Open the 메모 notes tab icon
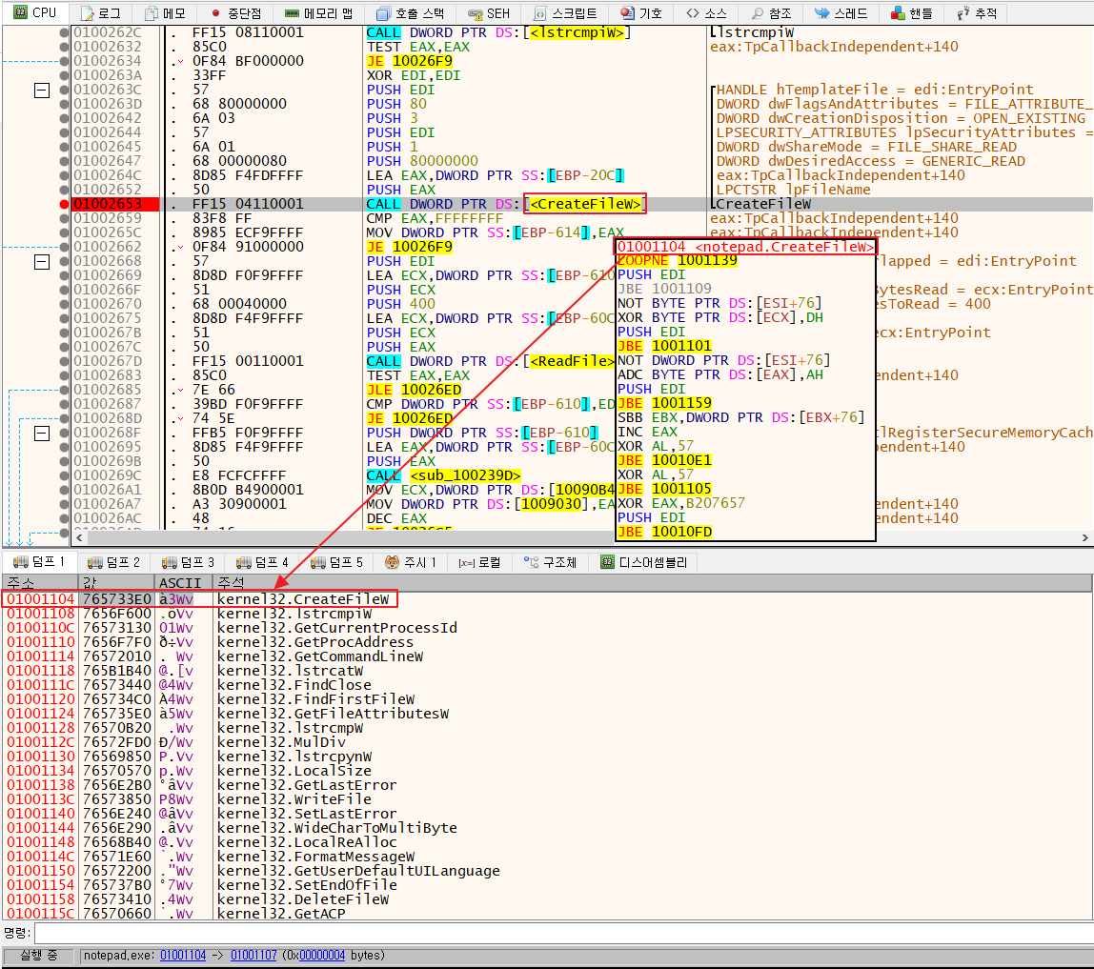Screen dimensions: 1094x969 [x=151, y=13]
